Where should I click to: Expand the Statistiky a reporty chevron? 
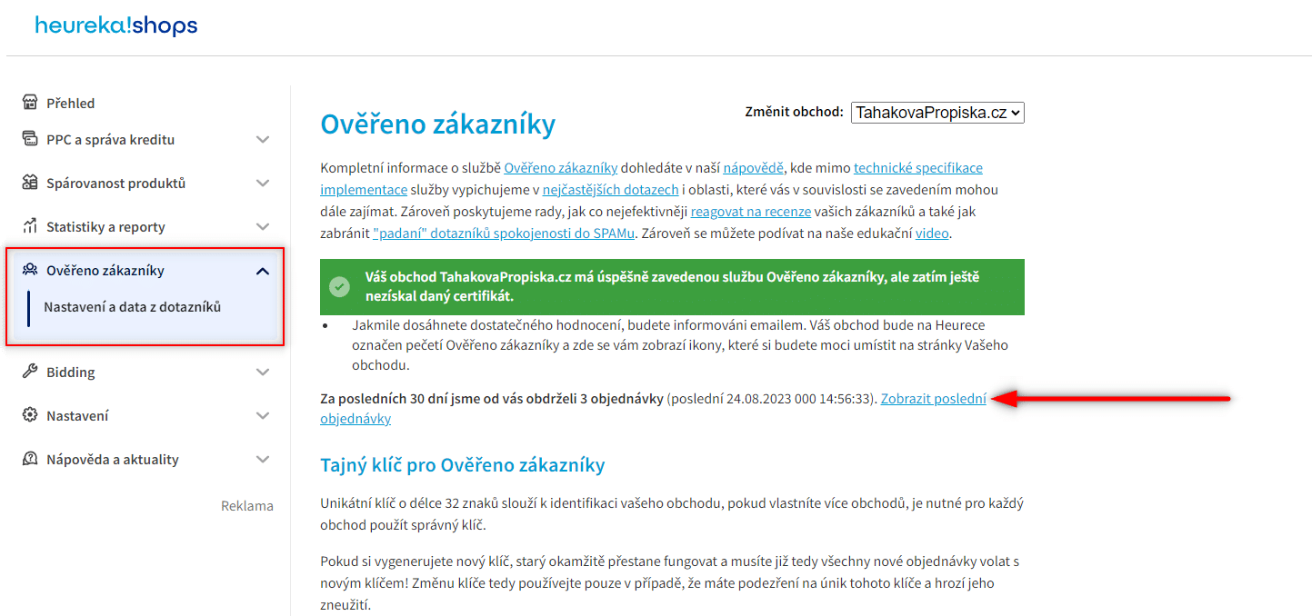(x=263, y=227)
